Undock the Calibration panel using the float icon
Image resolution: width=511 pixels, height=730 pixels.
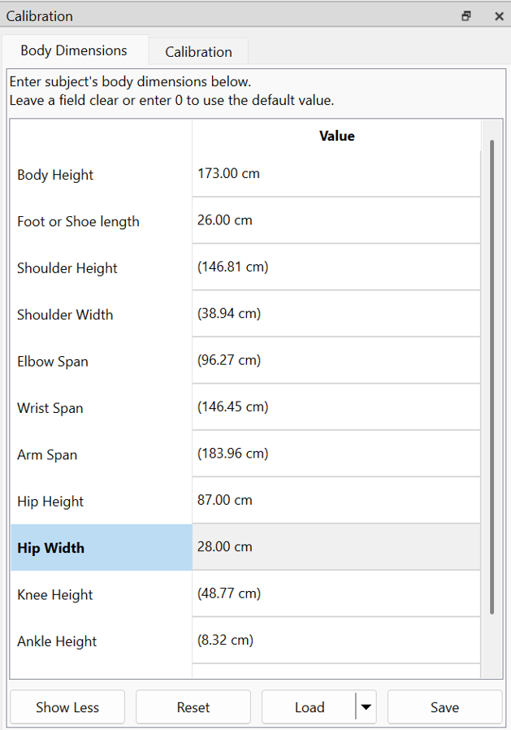(466, 15)
